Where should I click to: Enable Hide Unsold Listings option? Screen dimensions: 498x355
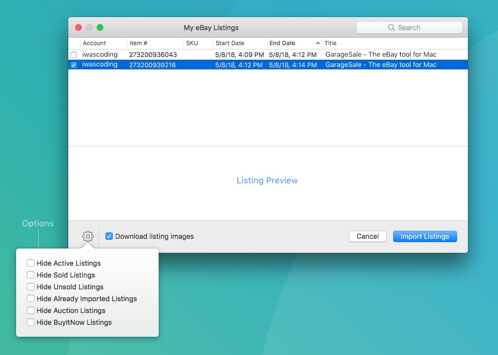[31, 287]
